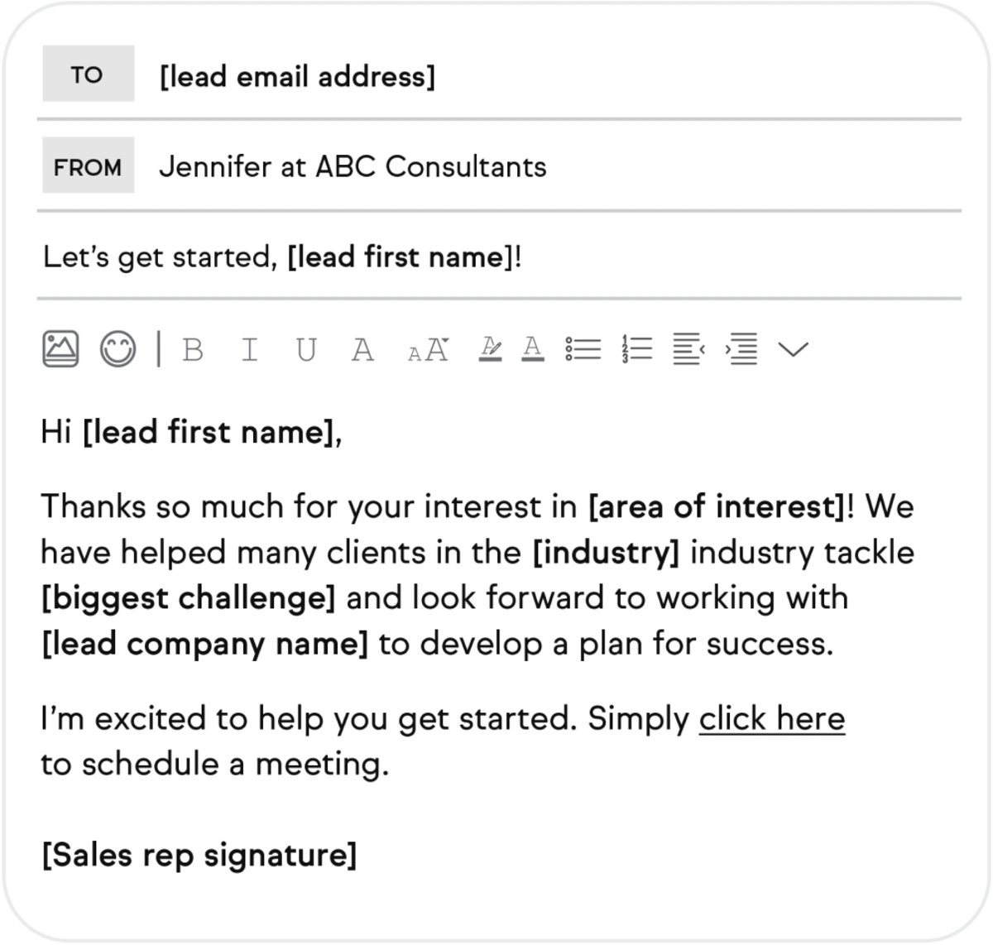Expand more formatting options chevron
993x945 pixels.
[793, 350]
